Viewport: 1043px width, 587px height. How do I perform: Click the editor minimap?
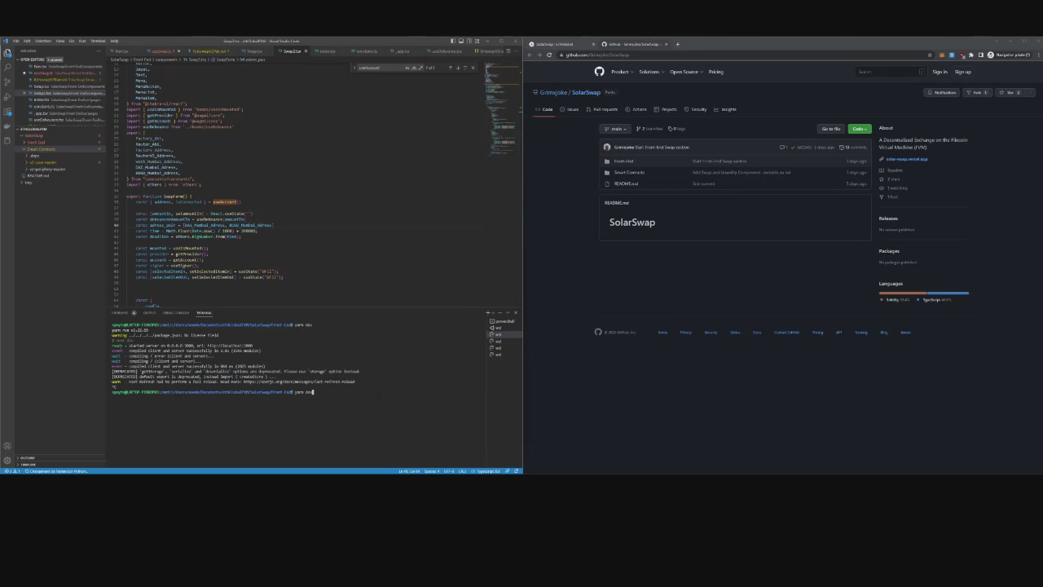tap(502, 110)
